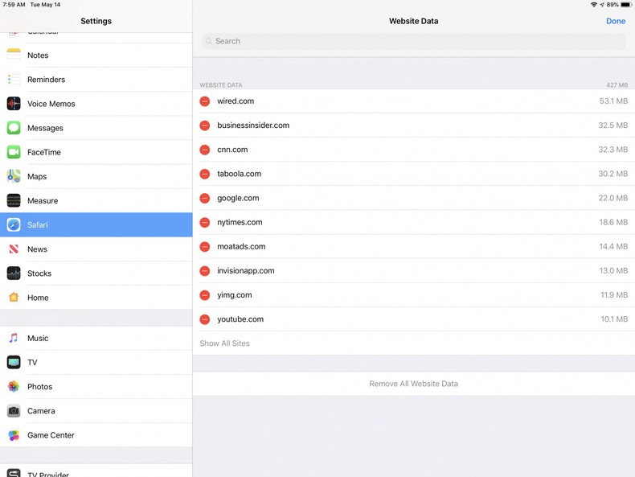
Task: Open Messages settings in the sidebar
Action: tap(45, 128)
